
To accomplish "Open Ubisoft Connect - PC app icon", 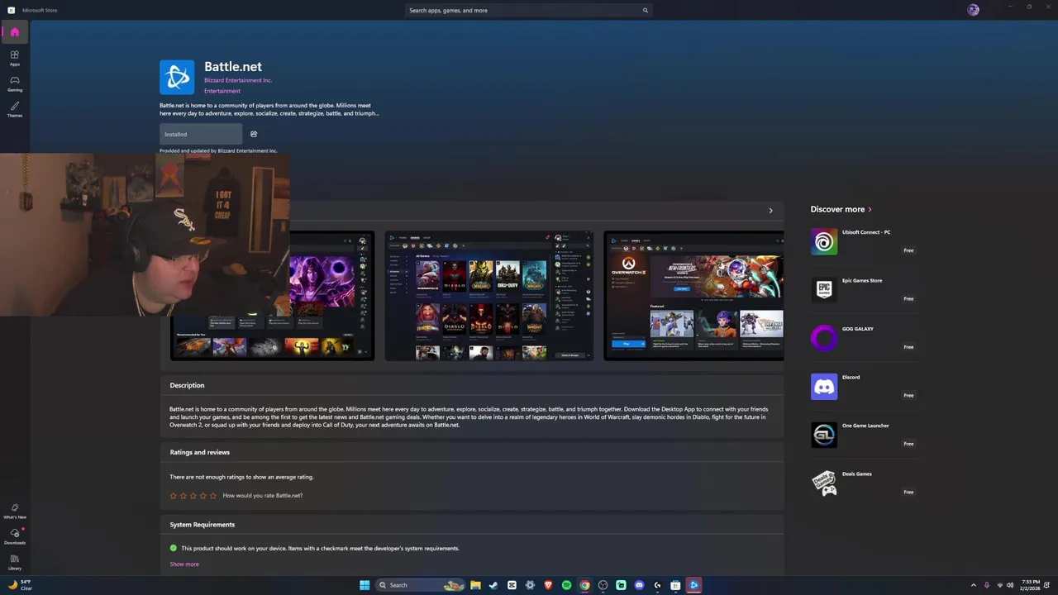I will [824, 241].
